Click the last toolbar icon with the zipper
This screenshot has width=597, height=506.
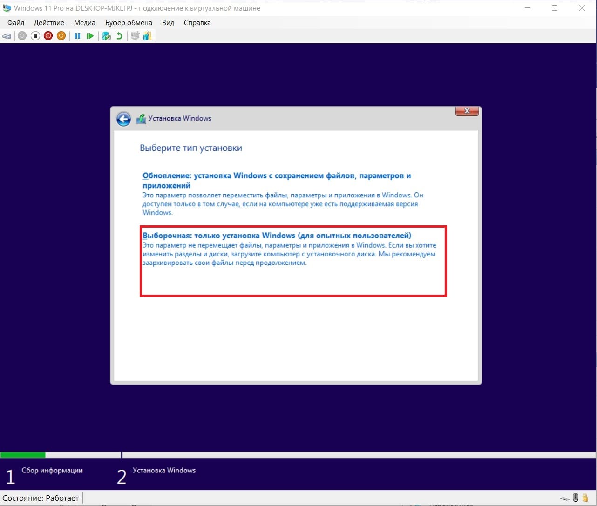(x=148, y=36)
